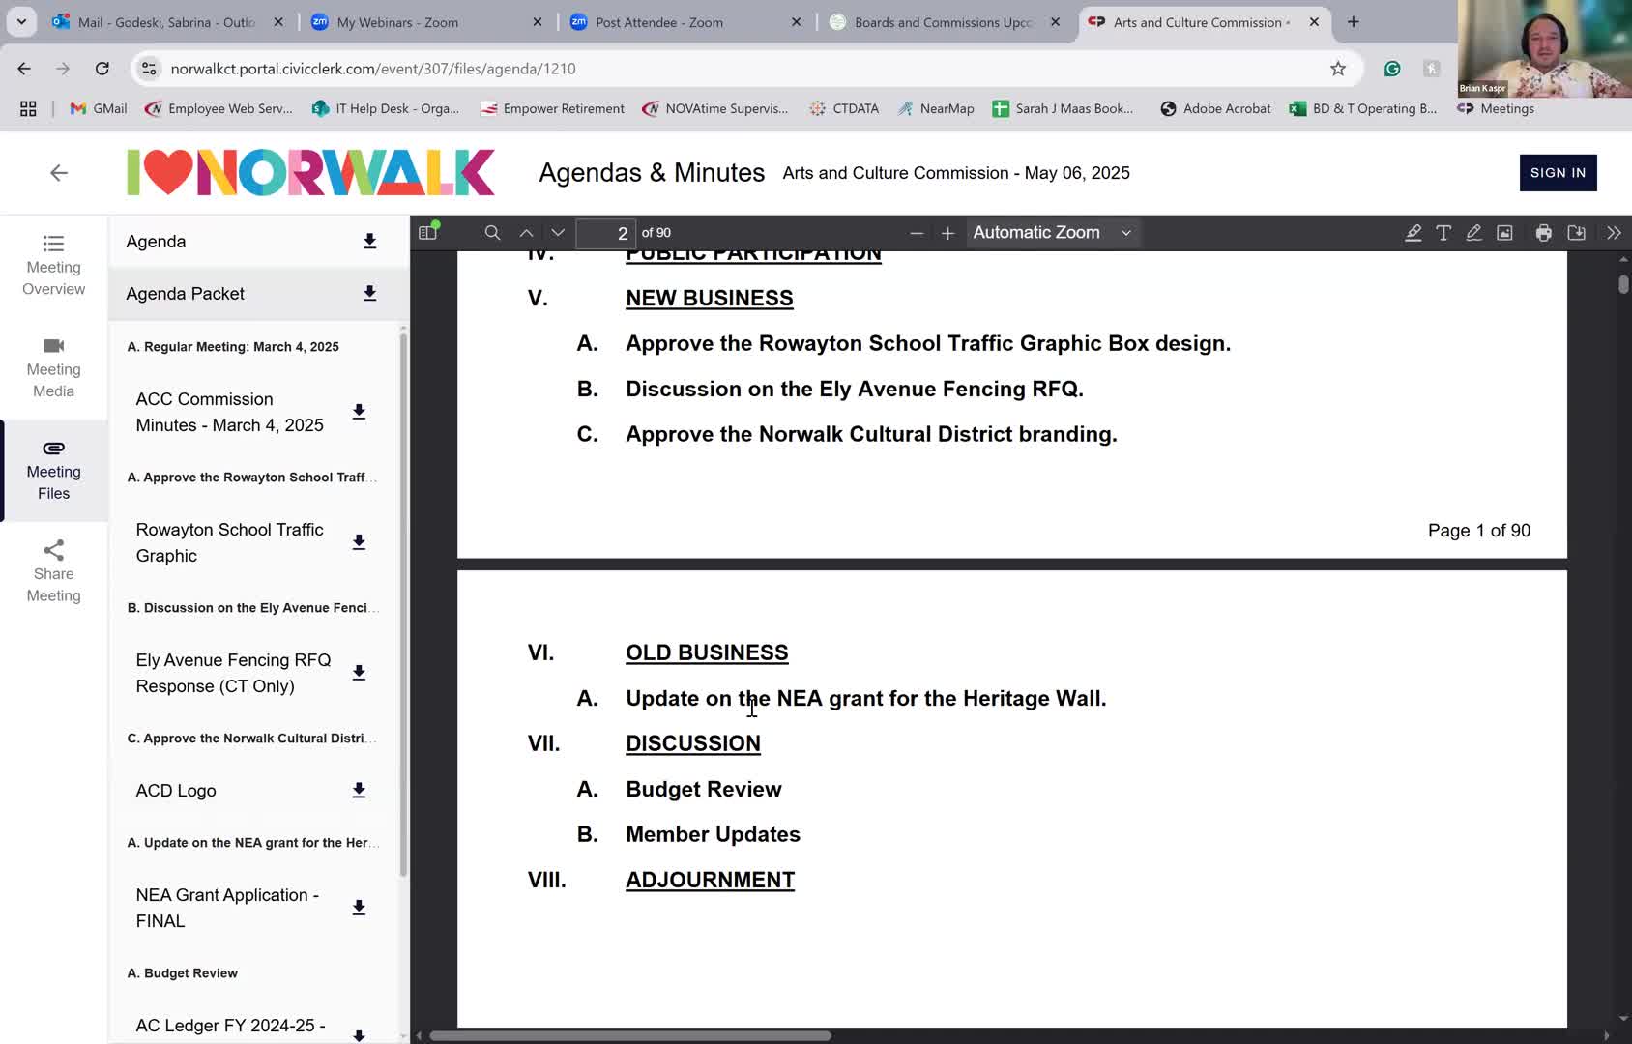Open the PDF tools overflow menu
Viewport: 1632px width, 1044px height.
click(x=1614, y=233)
